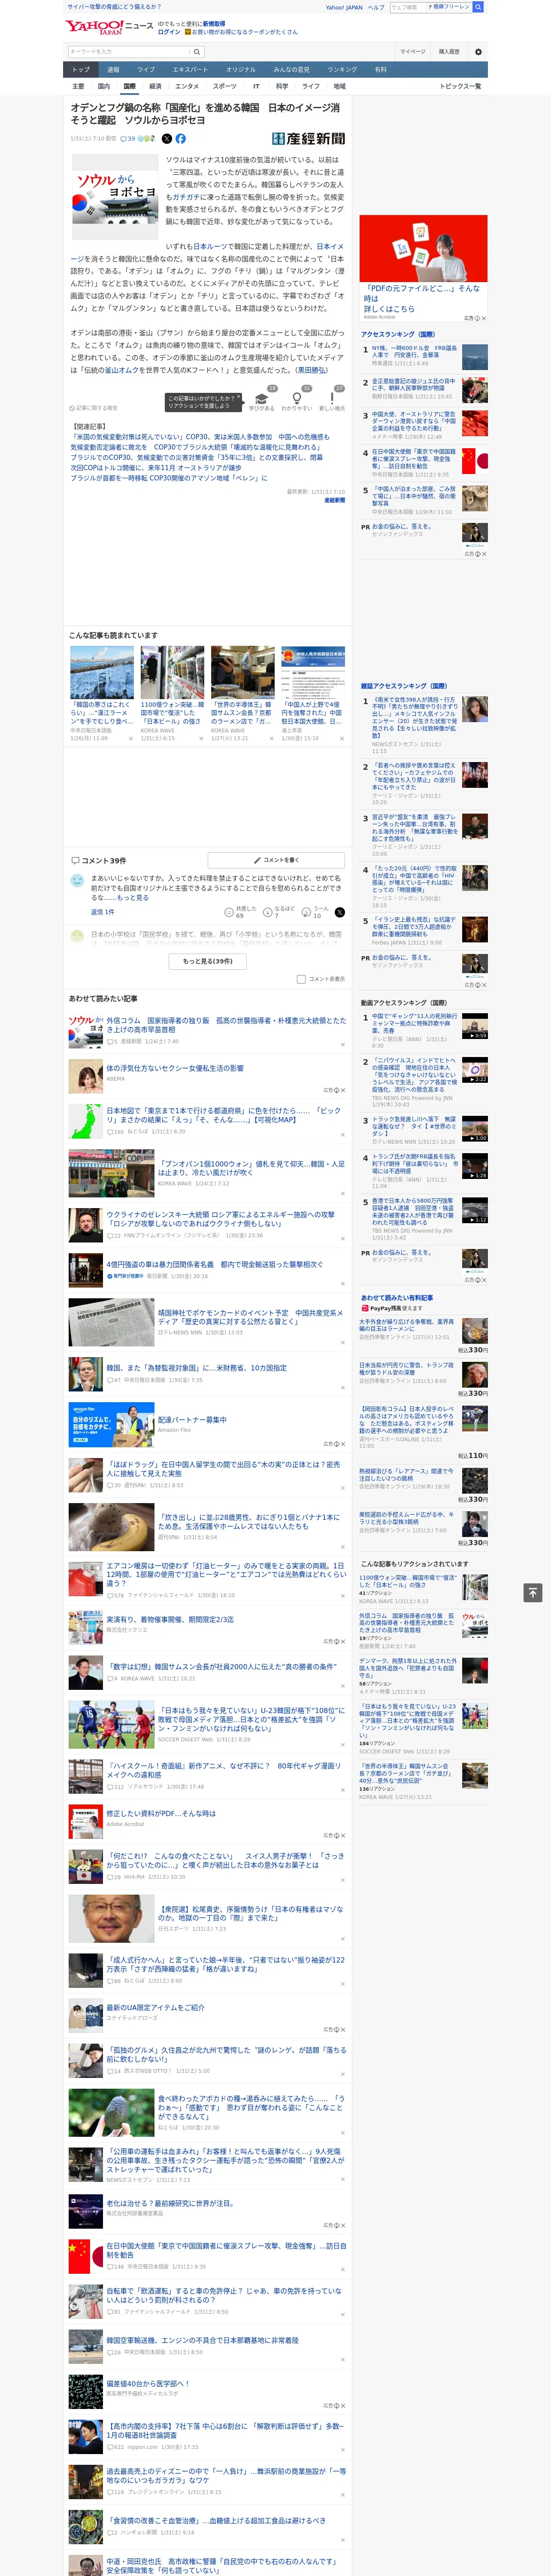Click the blue web search magnifier button

478,7
